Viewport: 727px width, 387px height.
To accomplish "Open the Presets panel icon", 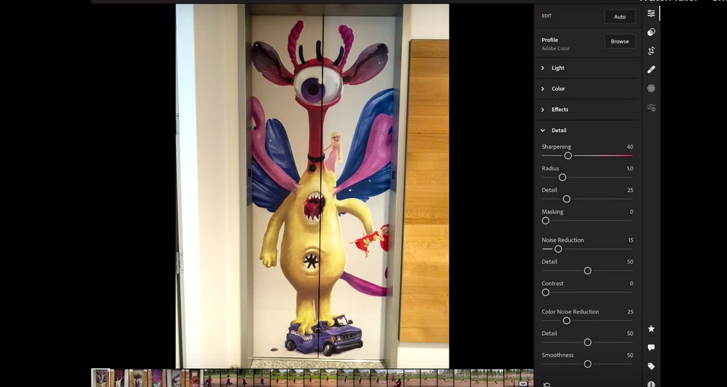I will point(651,32).
